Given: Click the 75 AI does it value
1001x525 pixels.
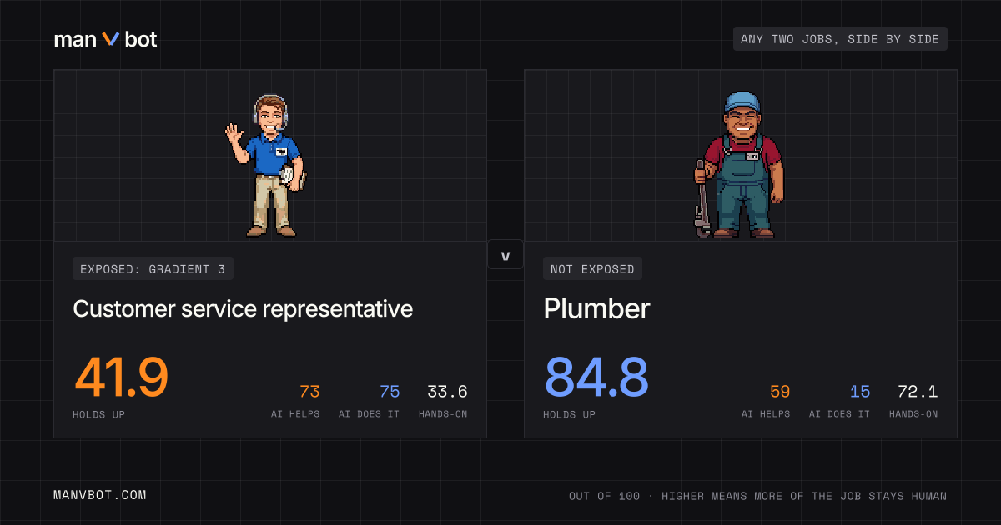Looking at the screenshot, I should point(390,392).
